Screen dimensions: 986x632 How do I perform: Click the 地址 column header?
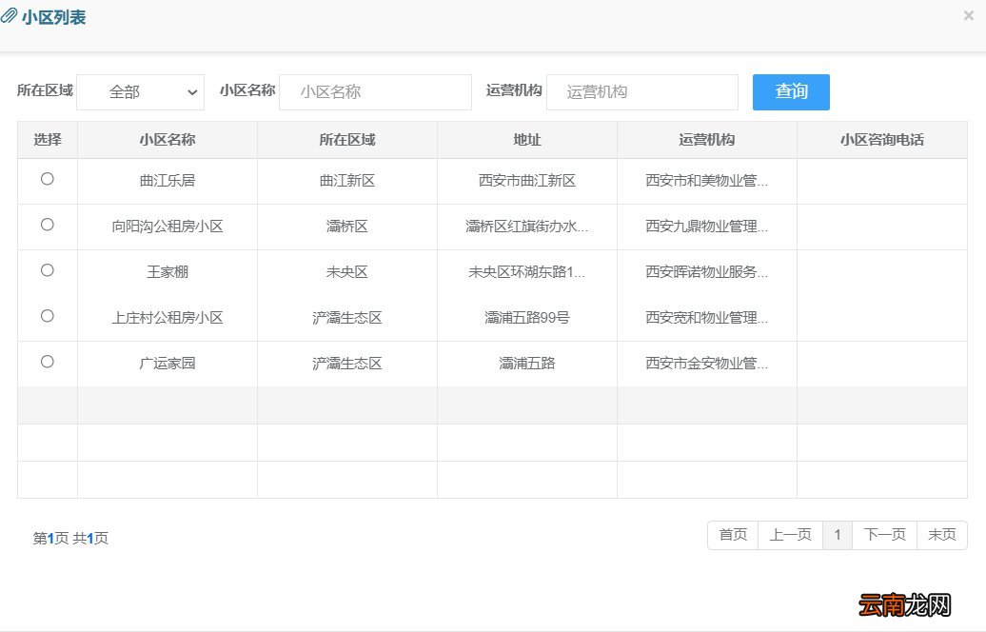point(526,139)
